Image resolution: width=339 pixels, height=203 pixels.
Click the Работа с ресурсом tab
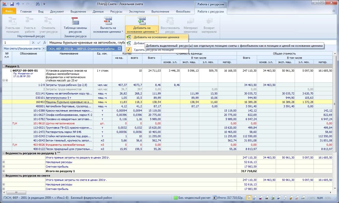point(211,12)
